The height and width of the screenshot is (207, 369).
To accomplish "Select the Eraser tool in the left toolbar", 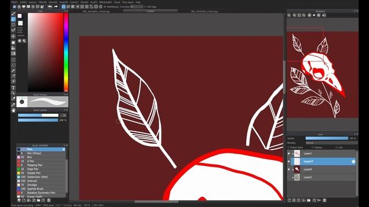I will click(x=13, y=19).
